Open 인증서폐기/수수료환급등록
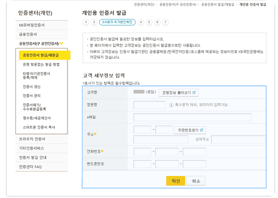 click(34, 107)
